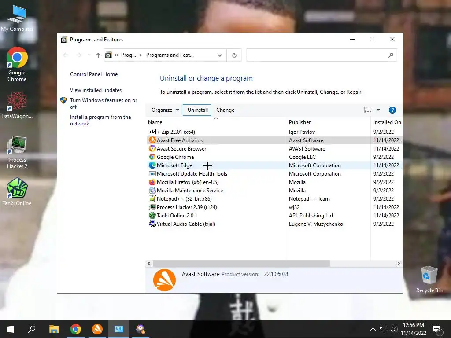This screenshot has width=451, height=338.
Task: Click the 7-Zip program icon in list
Action: 152,132
